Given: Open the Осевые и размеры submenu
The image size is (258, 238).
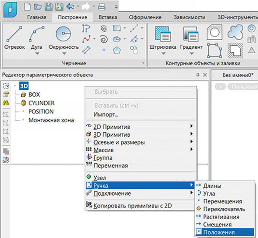Looking at the screenshot, I should point(141,142).
